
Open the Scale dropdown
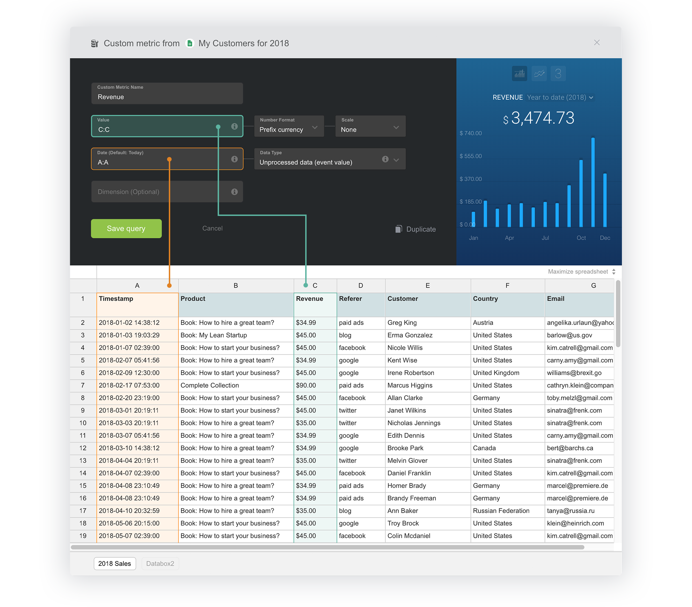pyautogui.click(x=370, y=126)
